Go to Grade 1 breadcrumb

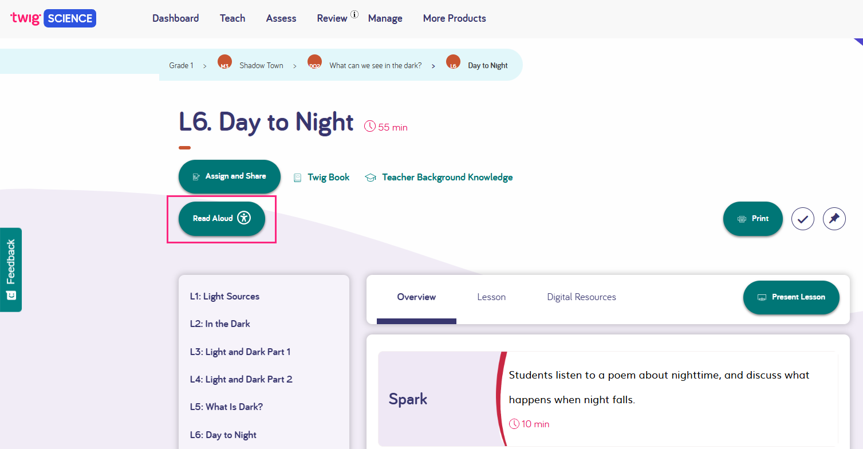pos(181,65)
